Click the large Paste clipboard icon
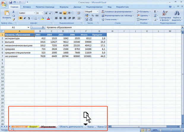This screenshot has height=132, width=184. (7, 13)
